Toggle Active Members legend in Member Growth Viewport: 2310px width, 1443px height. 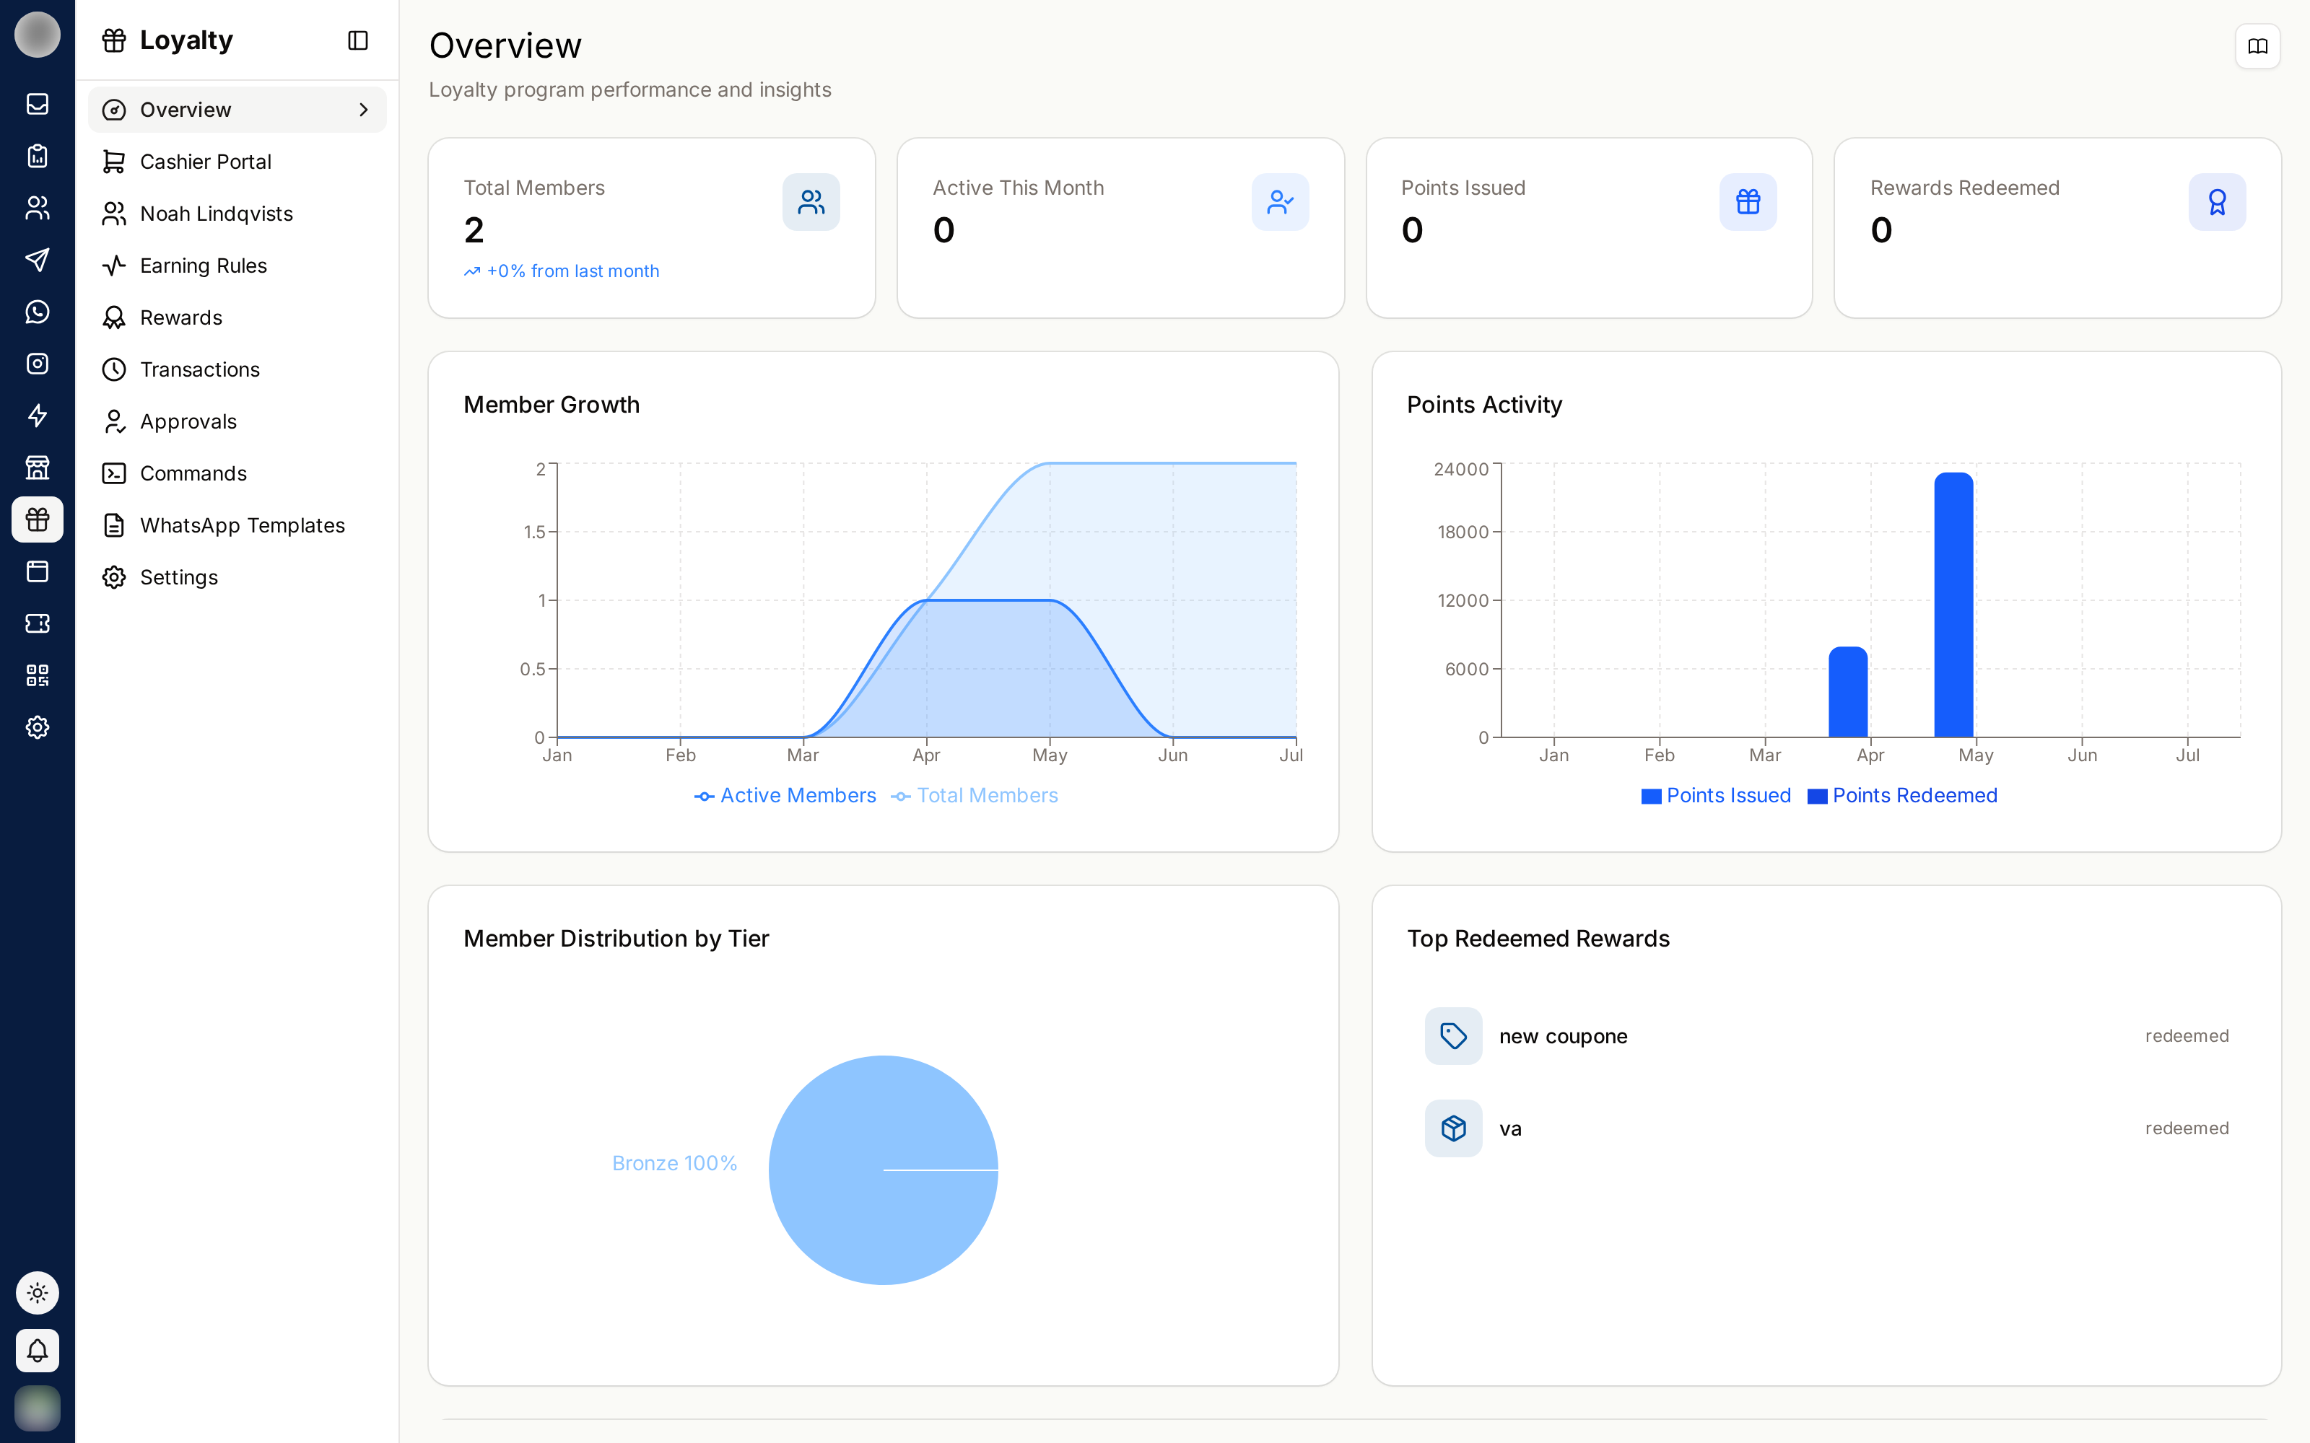[785, 796]
